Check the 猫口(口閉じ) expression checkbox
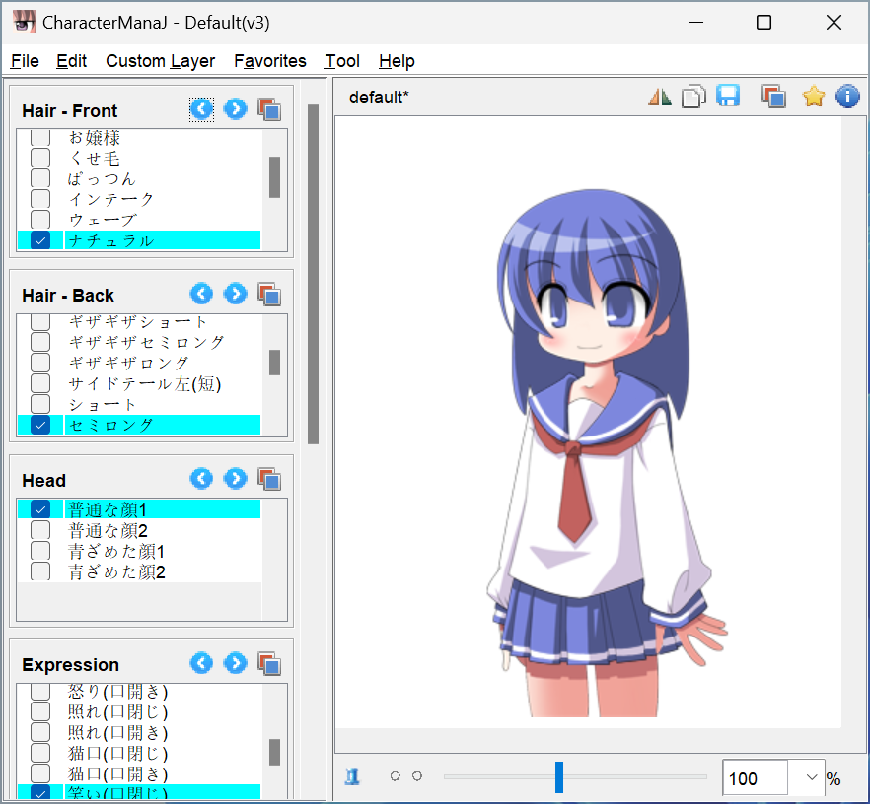 (39, 753)
